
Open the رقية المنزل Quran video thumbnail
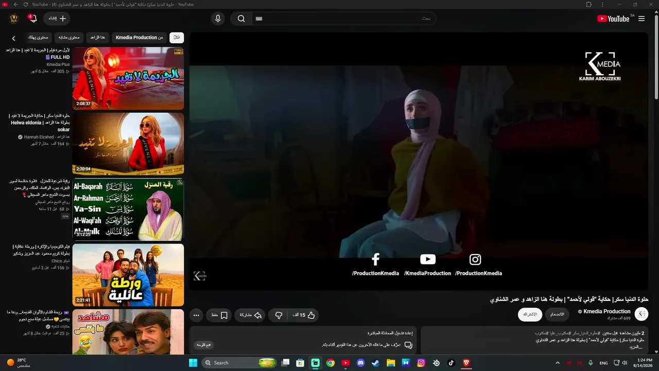[x=128, y=209]
